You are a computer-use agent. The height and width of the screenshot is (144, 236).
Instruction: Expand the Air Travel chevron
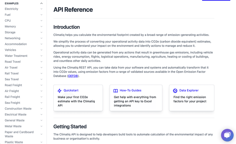tap(41, 68)
